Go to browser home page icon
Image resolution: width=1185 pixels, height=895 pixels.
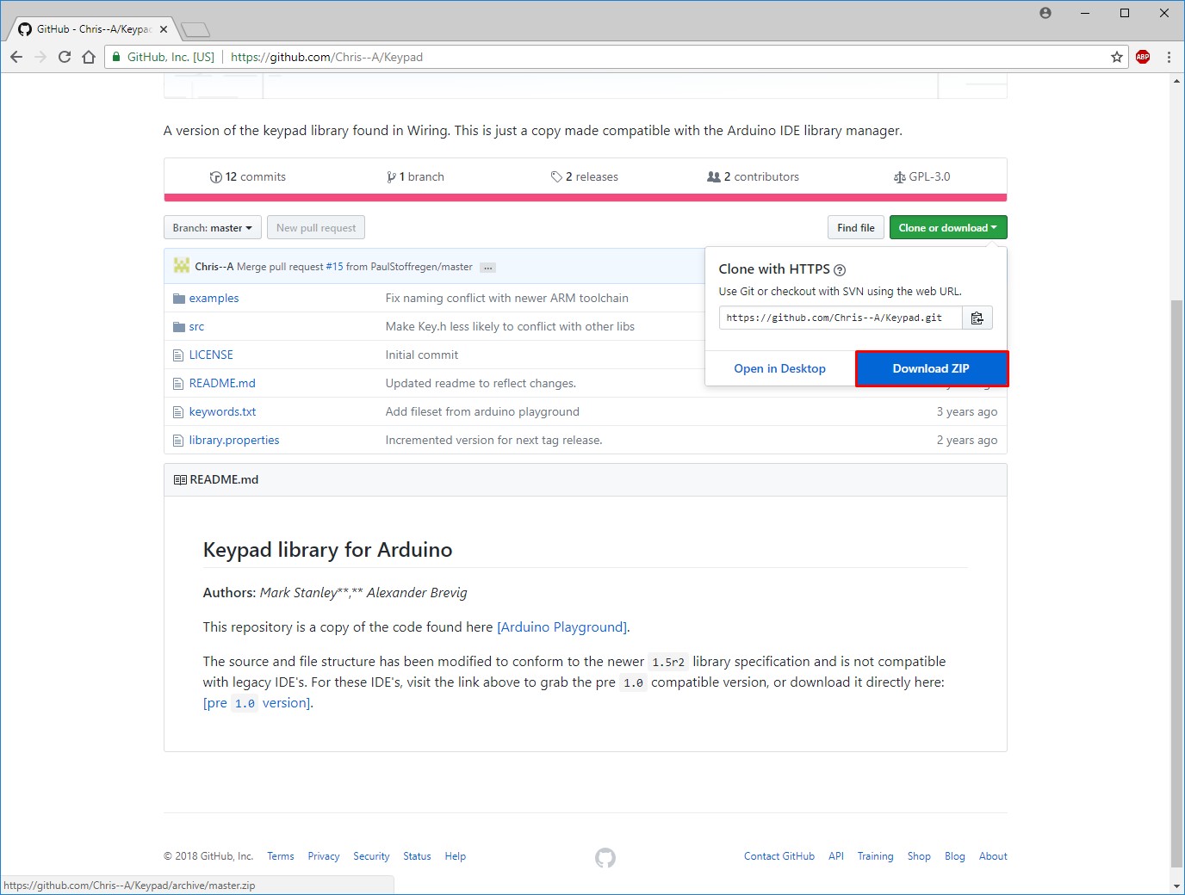pos(89,57)
